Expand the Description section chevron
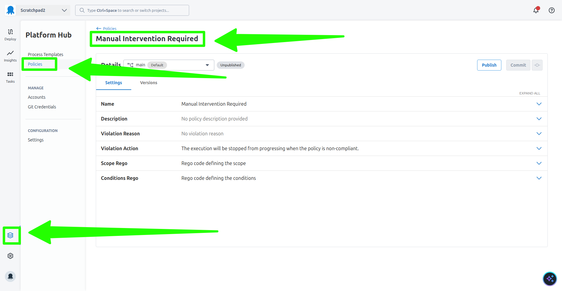Viewport: 562px width, 291px height. (539, 119)
